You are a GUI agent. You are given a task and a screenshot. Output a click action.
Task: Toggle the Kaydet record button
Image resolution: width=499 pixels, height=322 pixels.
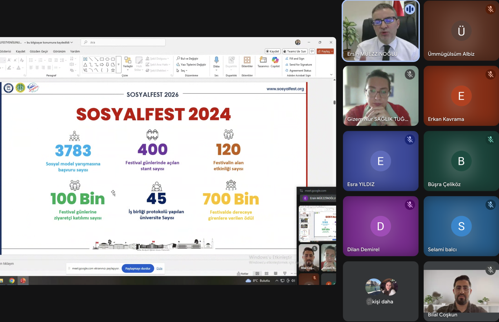point(273,51)
